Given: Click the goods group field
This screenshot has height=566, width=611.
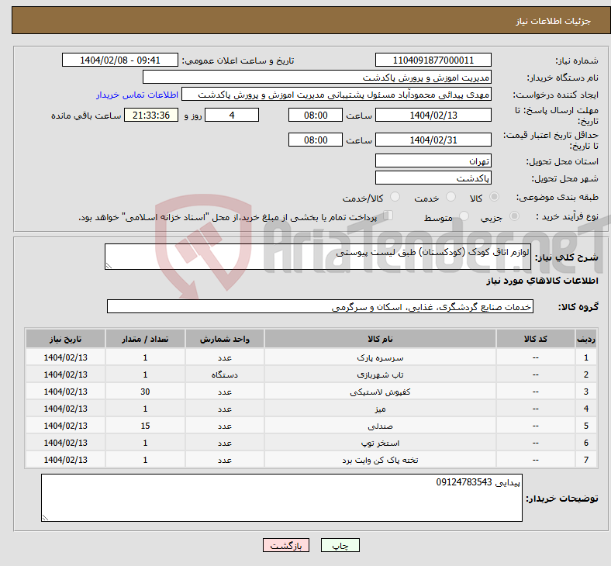Looking at the screenshot, I should 320,306.
